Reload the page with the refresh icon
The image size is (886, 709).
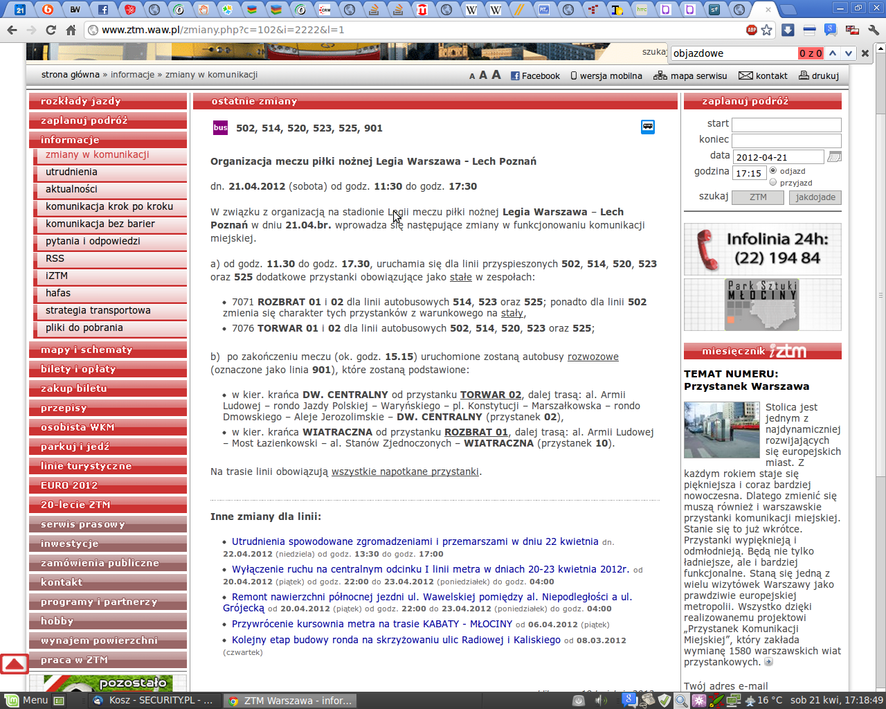click(x=51, y=30)
